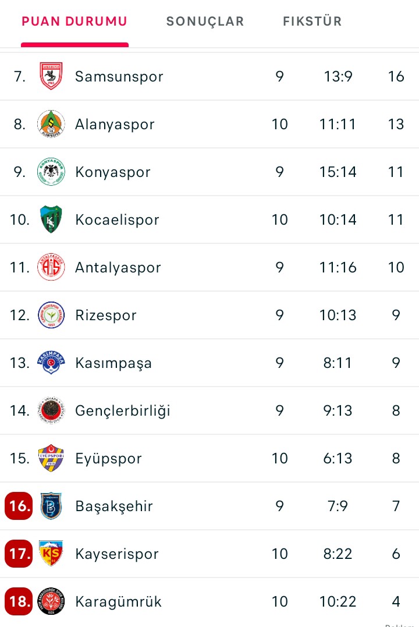Open the Samsunspor team name link

click(x=119, y=76)
